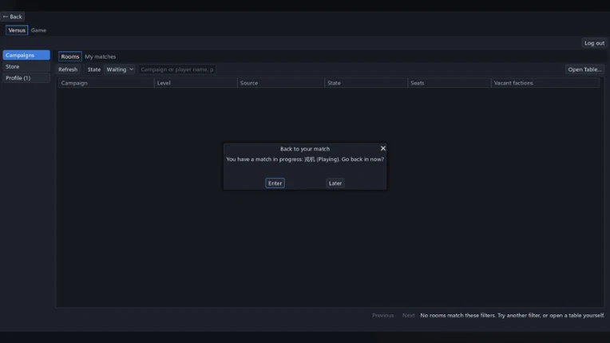Screen dimensions: 610x343
Task: Expand the State filter dropdown showing Waiting
Action: tap(120, 69)
